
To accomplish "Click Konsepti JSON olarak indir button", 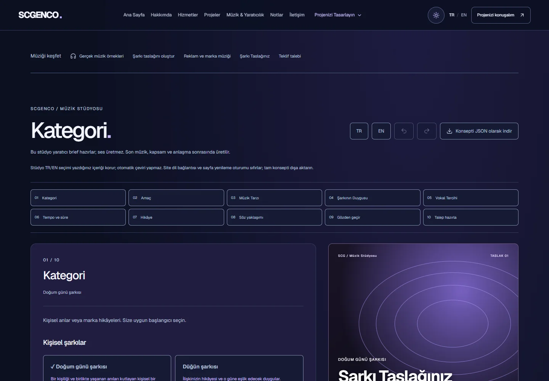I will (x=479, y=131).
